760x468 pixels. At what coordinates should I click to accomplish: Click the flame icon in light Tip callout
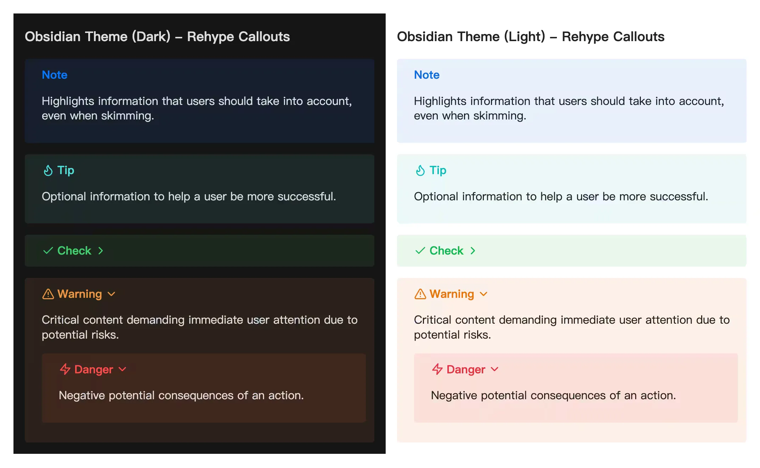click(420, 171)
